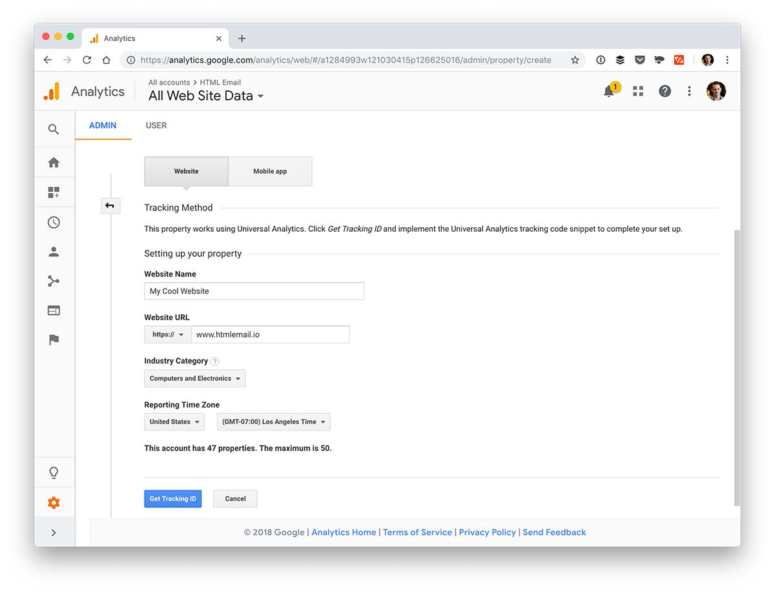Click the red extension icon in browser toolbar

[679, 60]
